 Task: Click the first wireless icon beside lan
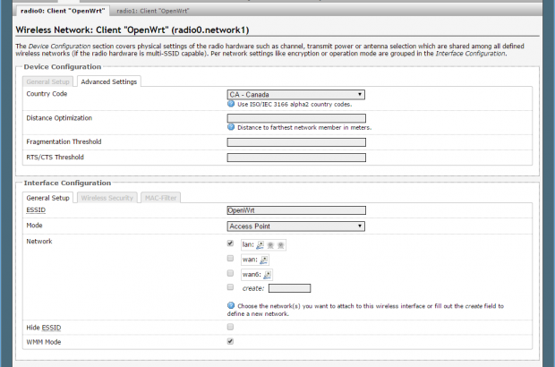(x=269, y=244)
